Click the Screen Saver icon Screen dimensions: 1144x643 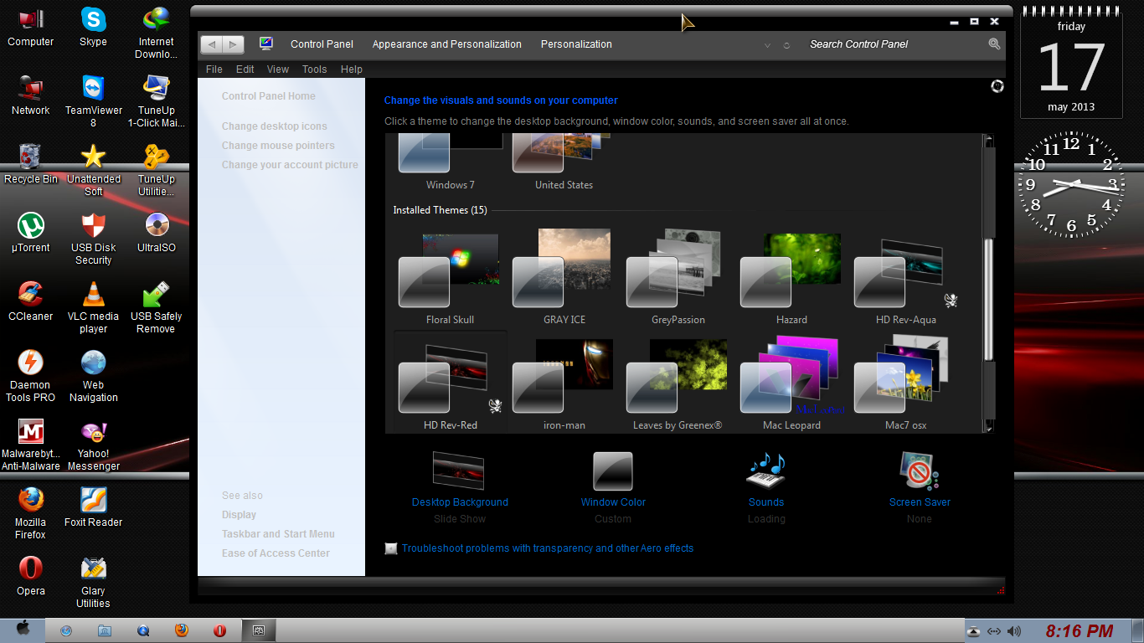(920, 471)
